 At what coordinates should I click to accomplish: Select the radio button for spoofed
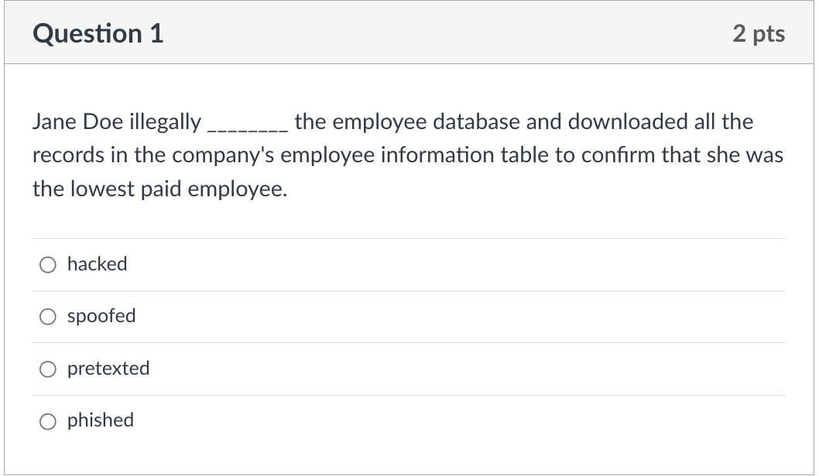tap(48, 316)
